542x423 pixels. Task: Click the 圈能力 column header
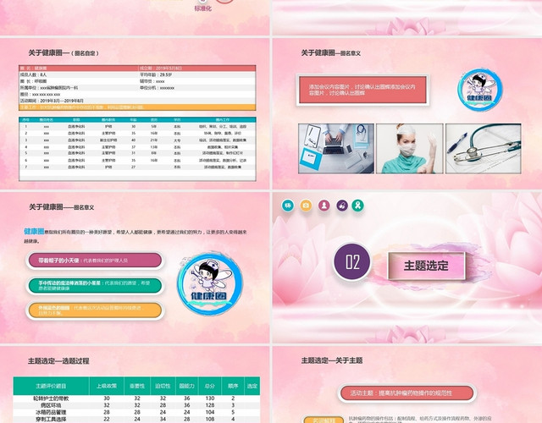187,386
